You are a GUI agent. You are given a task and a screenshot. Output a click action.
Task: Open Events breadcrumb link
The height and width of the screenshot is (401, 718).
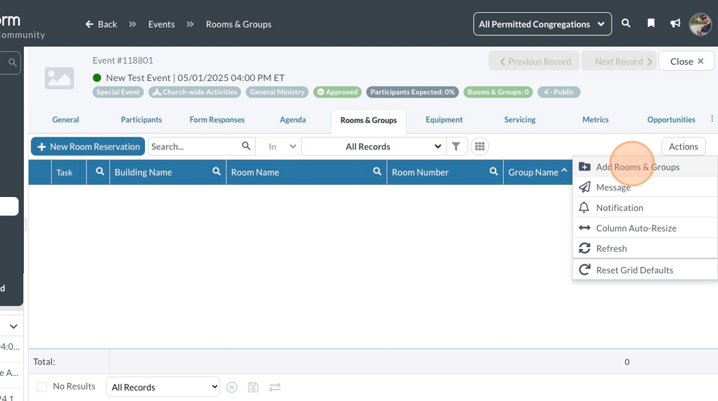point(161,24)
